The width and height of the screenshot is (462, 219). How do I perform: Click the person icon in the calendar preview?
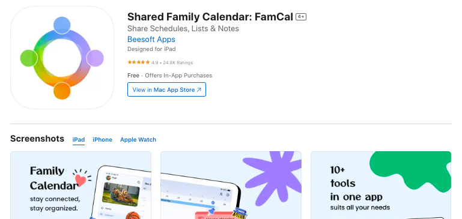click(221, 194)
